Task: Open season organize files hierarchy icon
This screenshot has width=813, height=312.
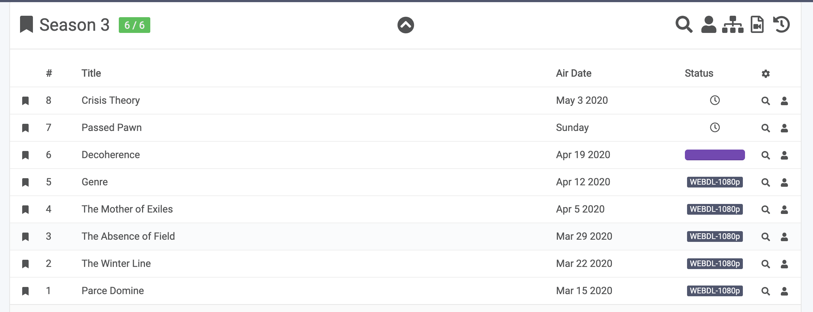Action: [732, 25]
